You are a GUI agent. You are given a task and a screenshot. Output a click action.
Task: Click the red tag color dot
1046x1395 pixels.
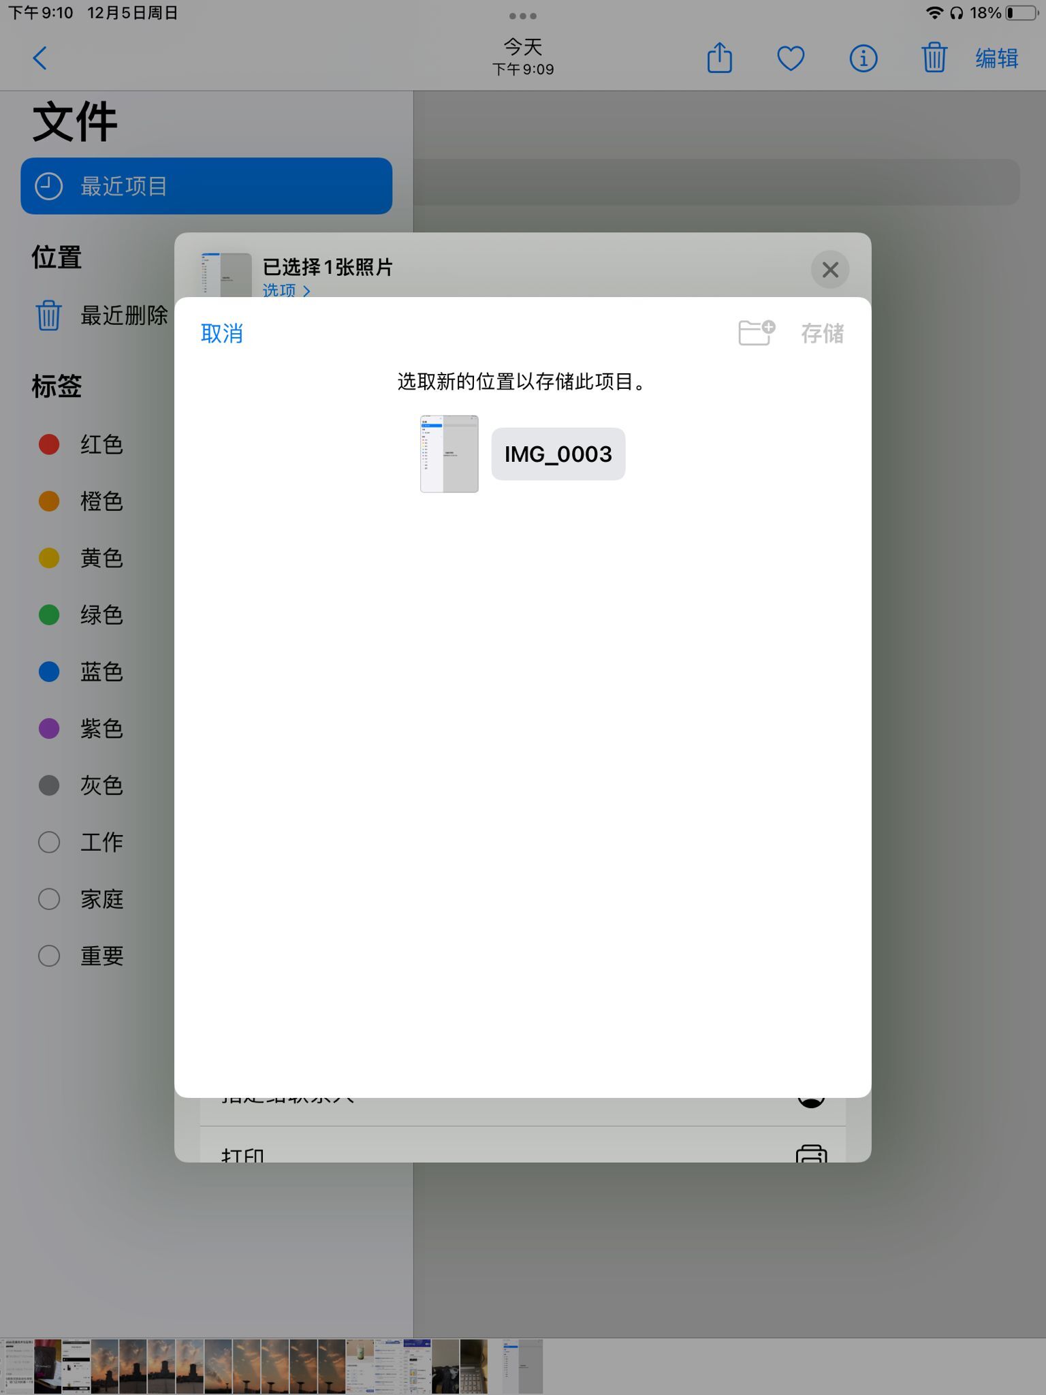49,444
